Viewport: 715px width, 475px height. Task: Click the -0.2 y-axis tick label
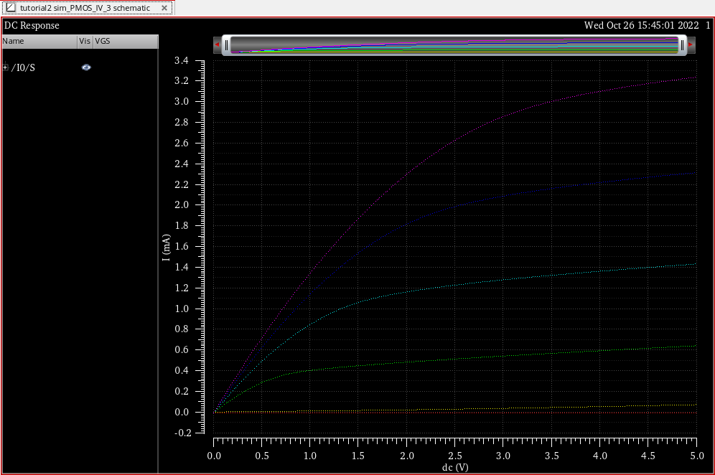coord(183,433)
